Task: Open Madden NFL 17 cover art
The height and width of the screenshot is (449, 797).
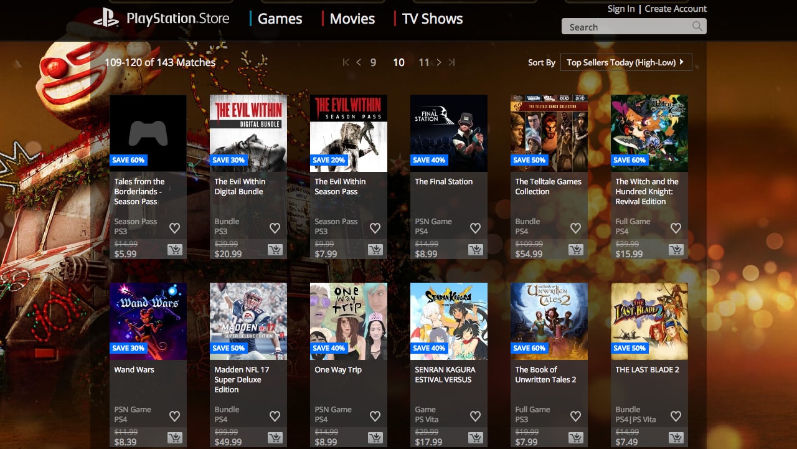Action: tap(248, 321)
